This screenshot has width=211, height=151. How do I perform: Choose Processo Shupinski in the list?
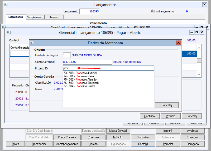[x=81, y=83]
